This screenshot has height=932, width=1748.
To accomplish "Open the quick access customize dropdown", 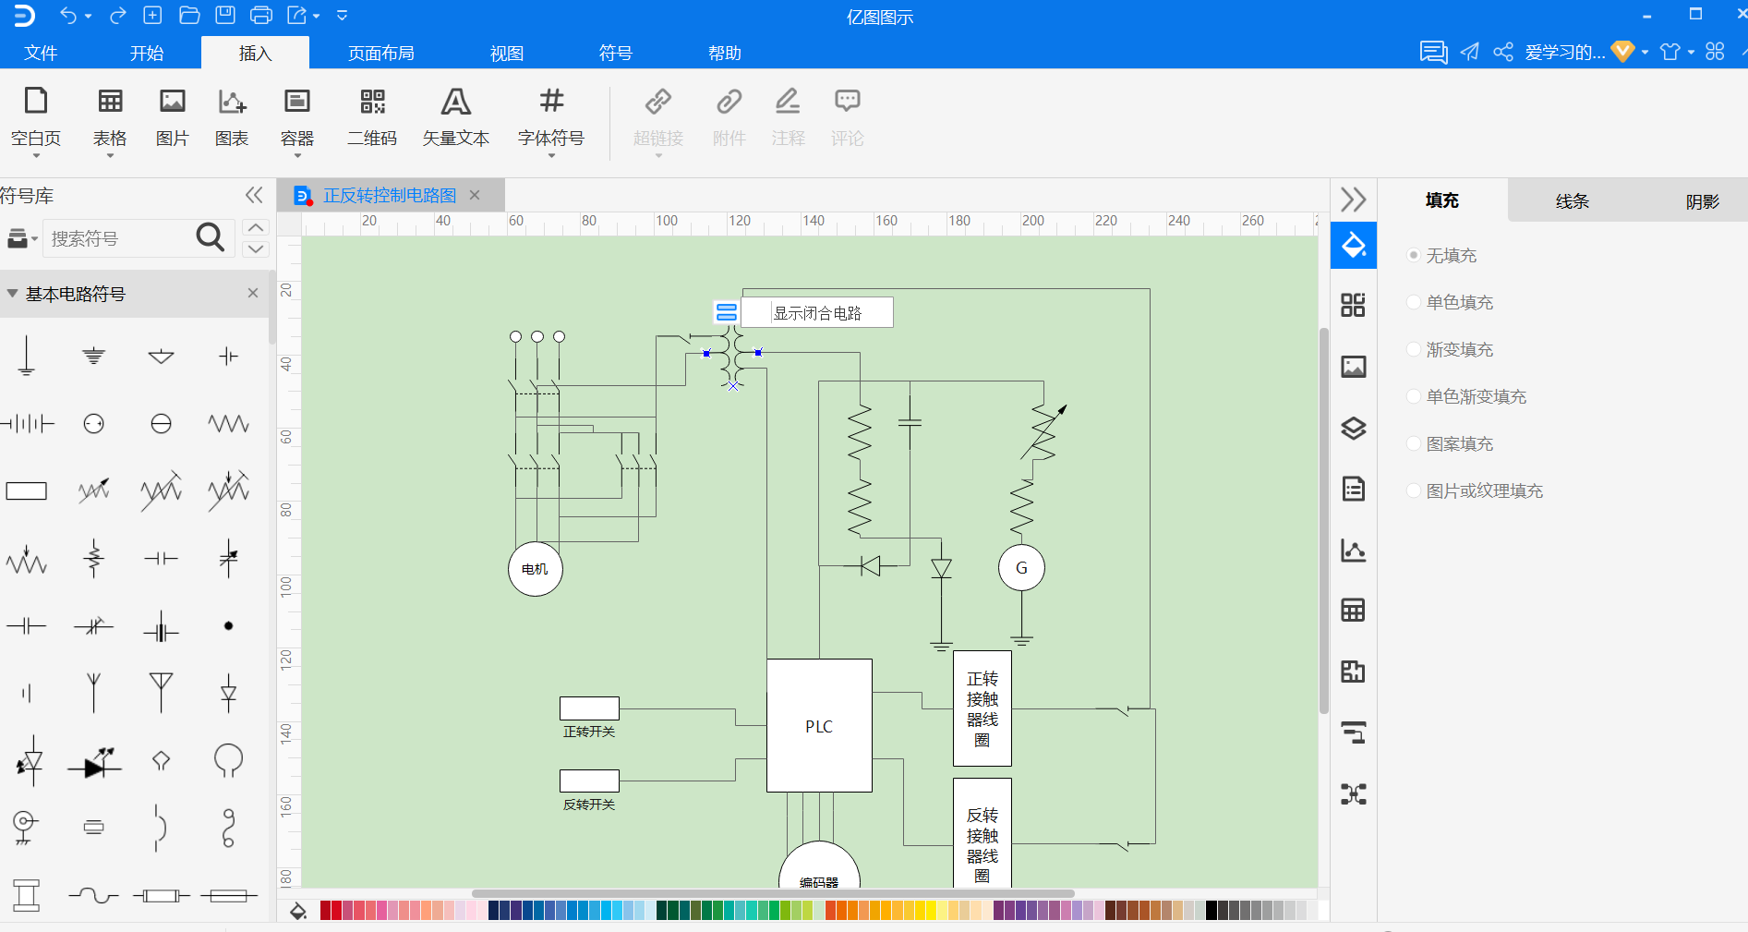I will [x=343, y=16].
